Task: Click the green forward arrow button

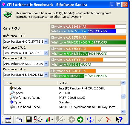Action: 80,120
